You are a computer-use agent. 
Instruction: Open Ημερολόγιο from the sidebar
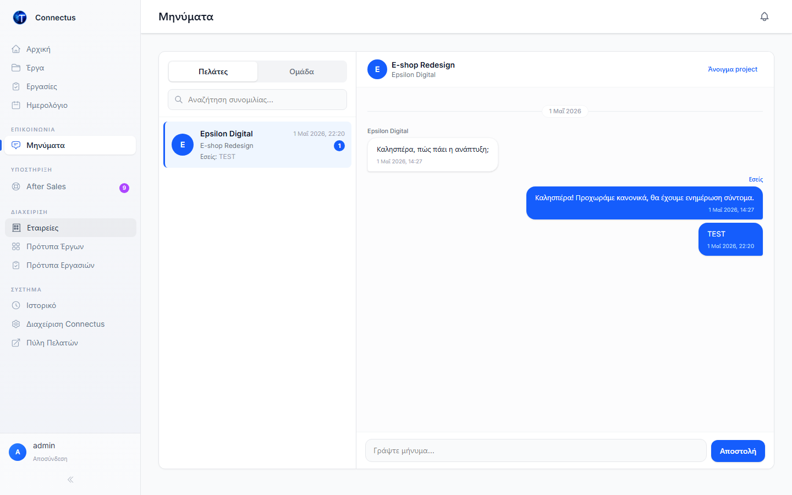[70, 105]
